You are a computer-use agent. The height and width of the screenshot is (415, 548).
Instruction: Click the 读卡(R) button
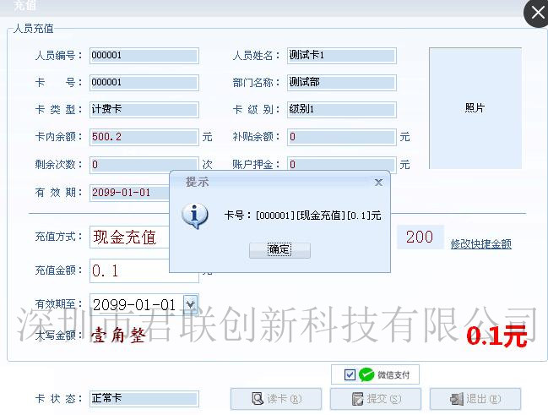276,399
